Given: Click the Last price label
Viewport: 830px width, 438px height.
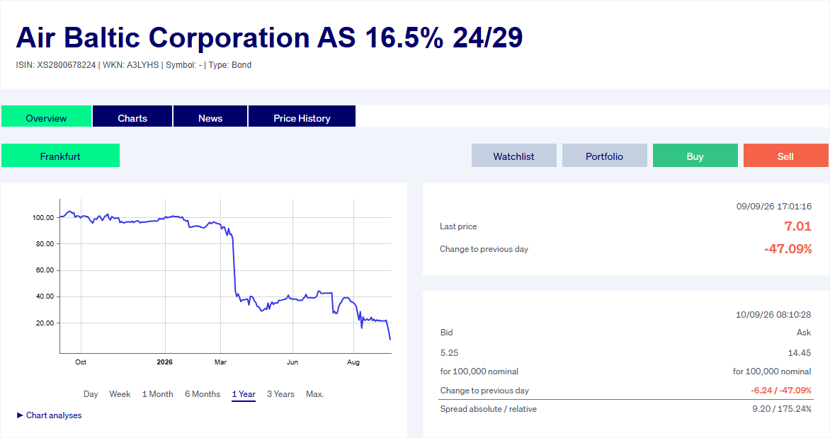Looking at the screenshot, I should pyautogui.click(x=458, y=226).
